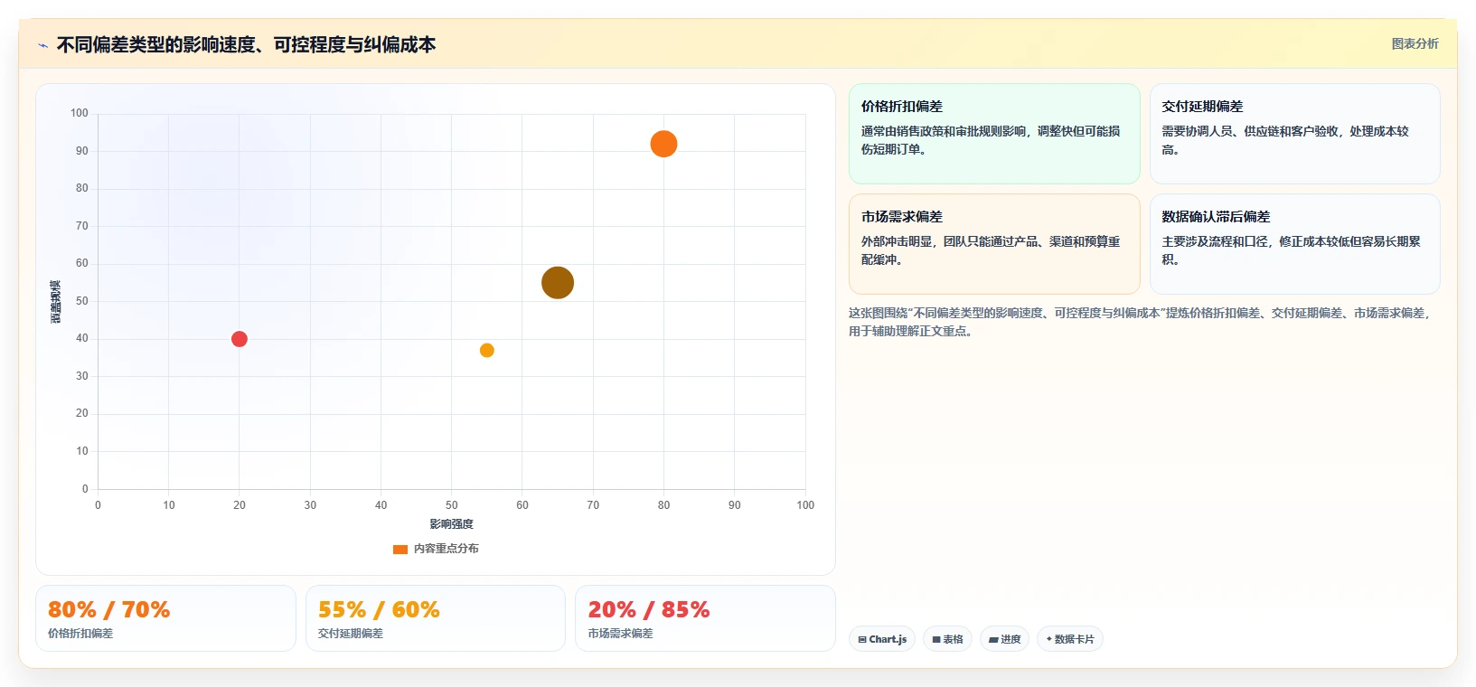Click the y-axis tick label 100

click(x=80, y=113)
